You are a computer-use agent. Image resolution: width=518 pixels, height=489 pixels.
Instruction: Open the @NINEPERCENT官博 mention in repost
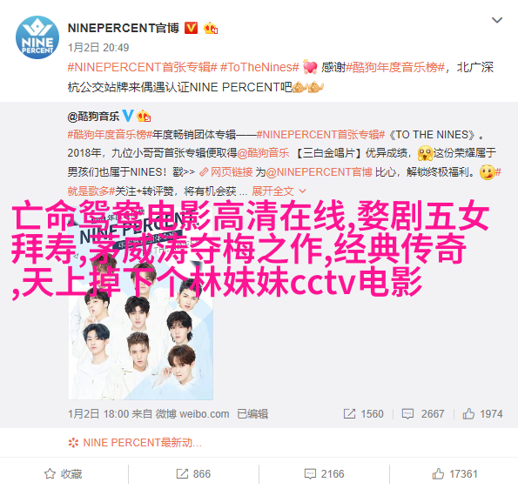coord(319,172)
